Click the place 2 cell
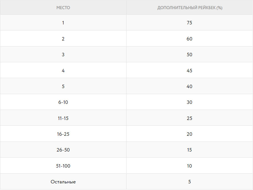Viewport: 253px width, 190px height. point(63,38)
